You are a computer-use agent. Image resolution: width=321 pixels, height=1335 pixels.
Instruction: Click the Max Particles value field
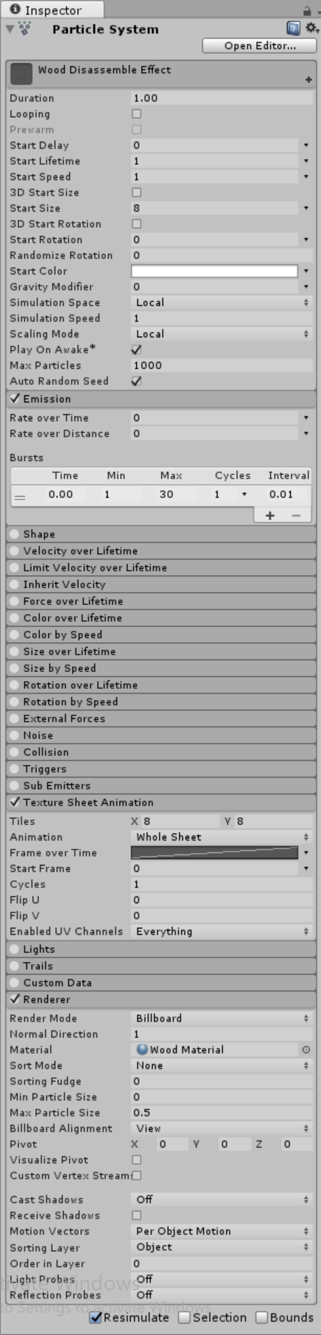click(x=222, y=365)
